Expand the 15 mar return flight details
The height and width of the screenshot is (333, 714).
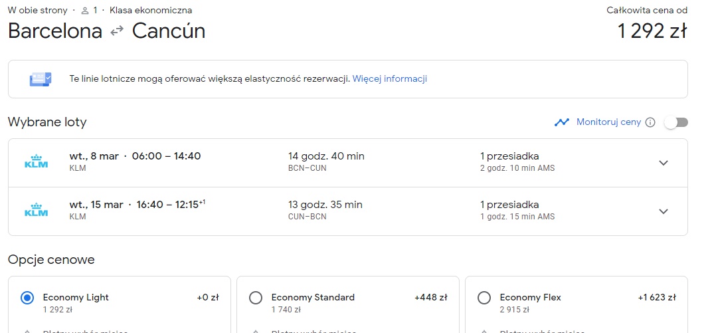[x=664, y=211]
